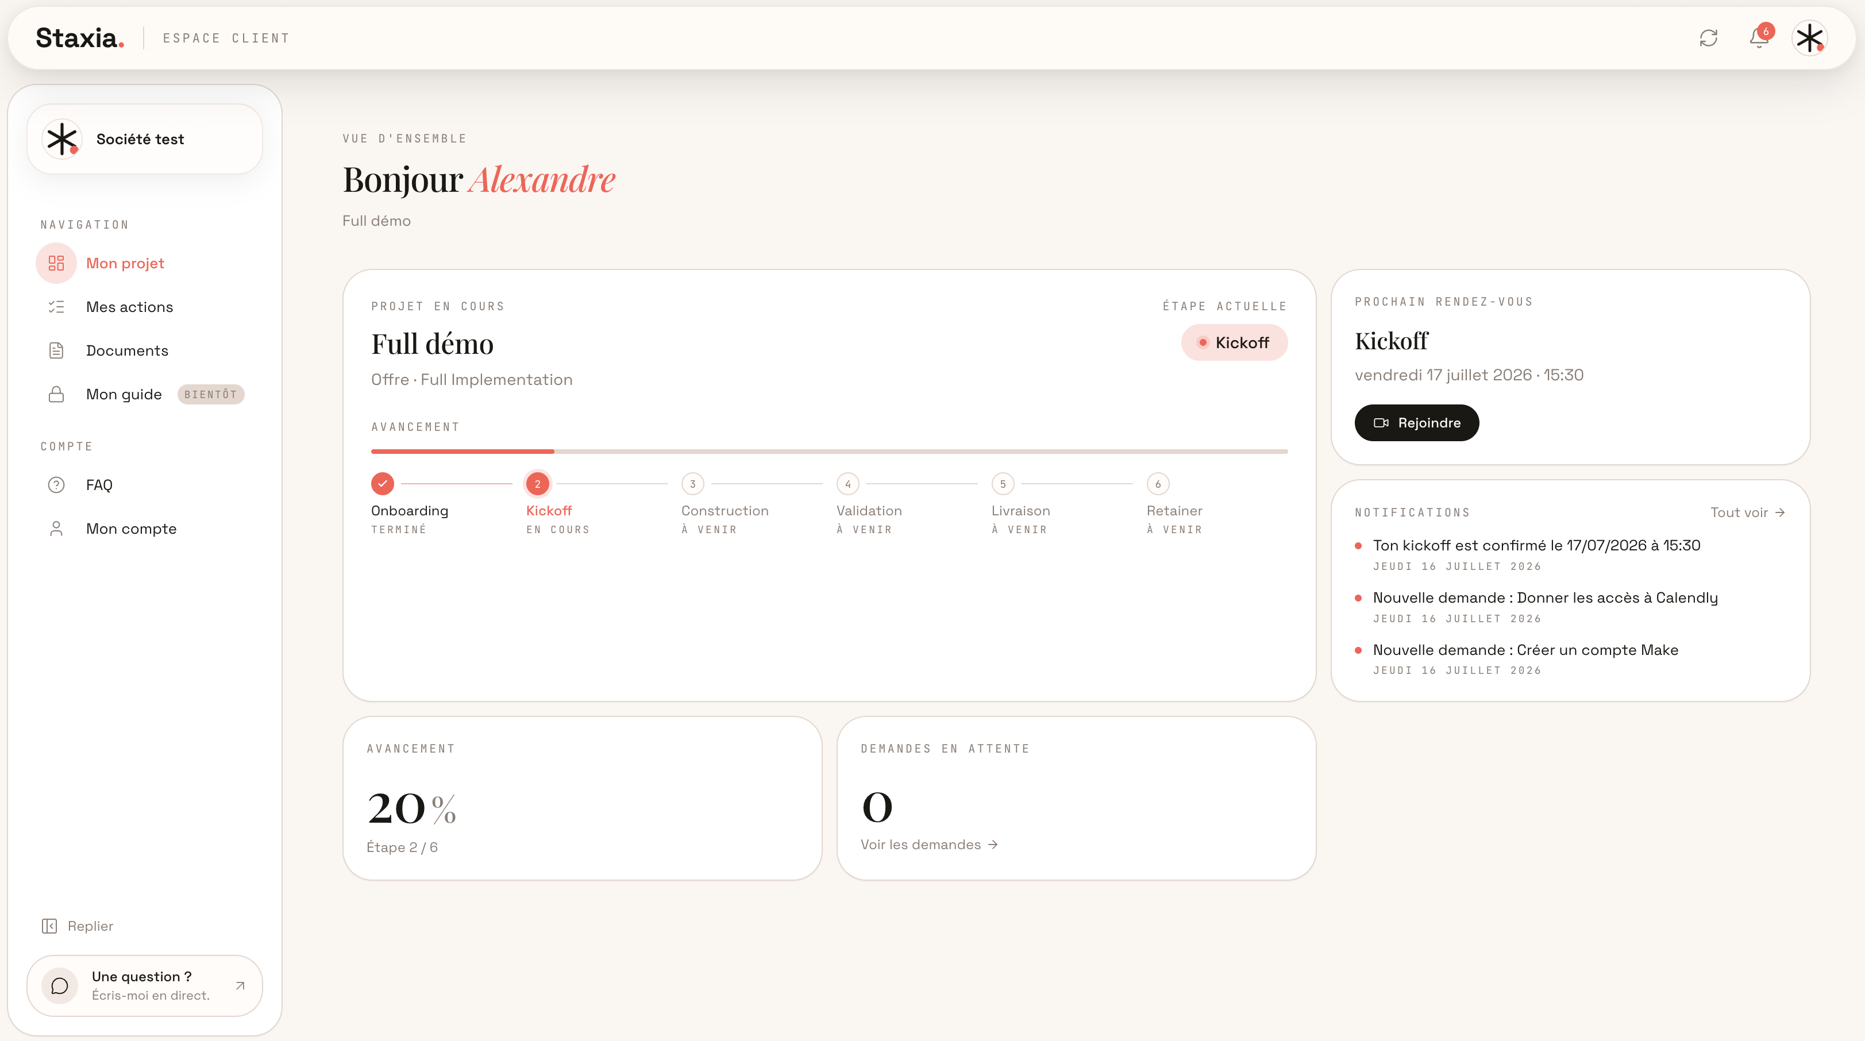
Task: Go to Mon compte
Action: click(145, 529)
